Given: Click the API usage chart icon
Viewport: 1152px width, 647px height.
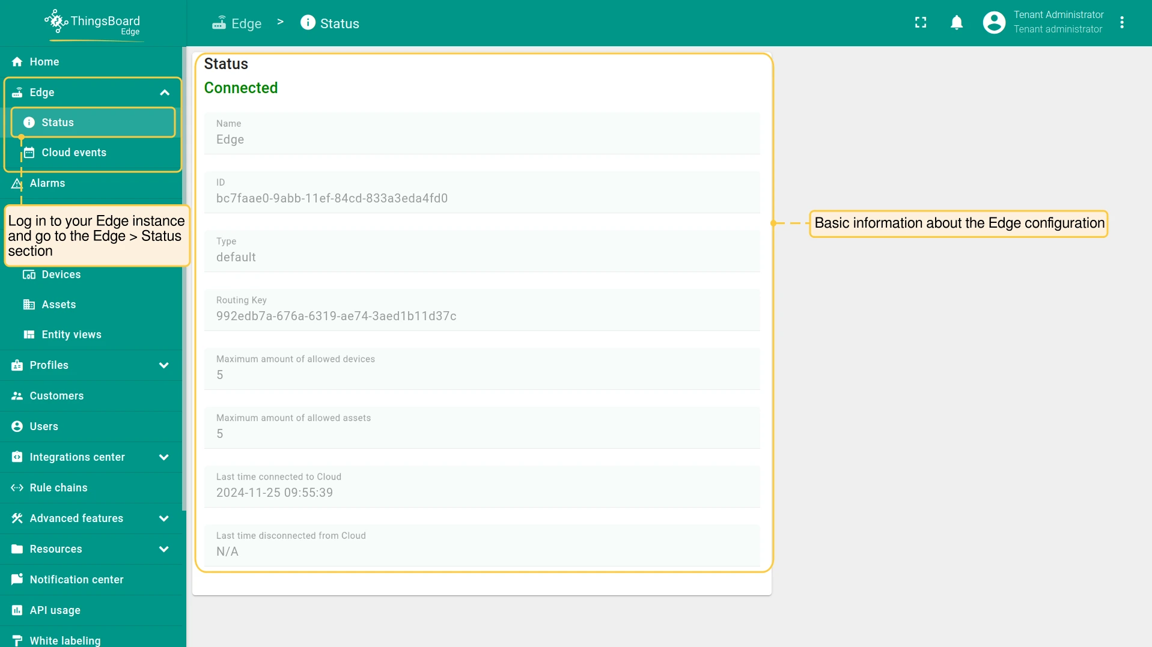Looking at the screenshot, I should click(x=17, y=610).
